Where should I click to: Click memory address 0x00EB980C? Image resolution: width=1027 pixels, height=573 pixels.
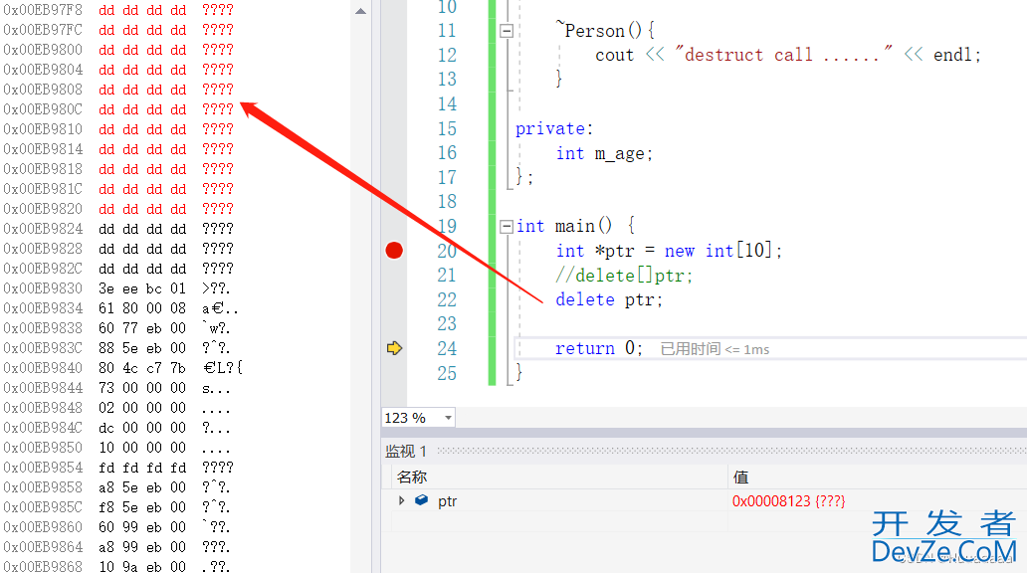click(43, 109)
